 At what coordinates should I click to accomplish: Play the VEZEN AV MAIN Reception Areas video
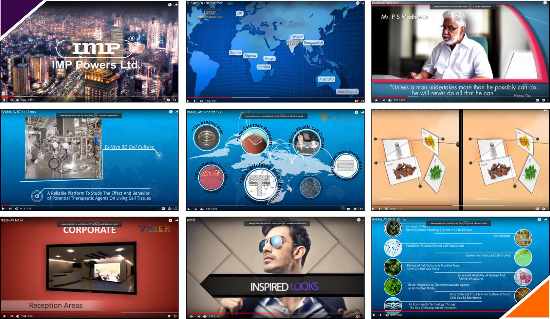tap(4, 316)
